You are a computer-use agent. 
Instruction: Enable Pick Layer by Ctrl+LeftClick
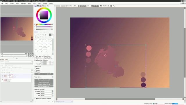pyautogui.click(x=35, y=56)
